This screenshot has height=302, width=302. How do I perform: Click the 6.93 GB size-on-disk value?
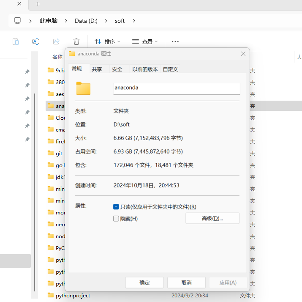148,151
